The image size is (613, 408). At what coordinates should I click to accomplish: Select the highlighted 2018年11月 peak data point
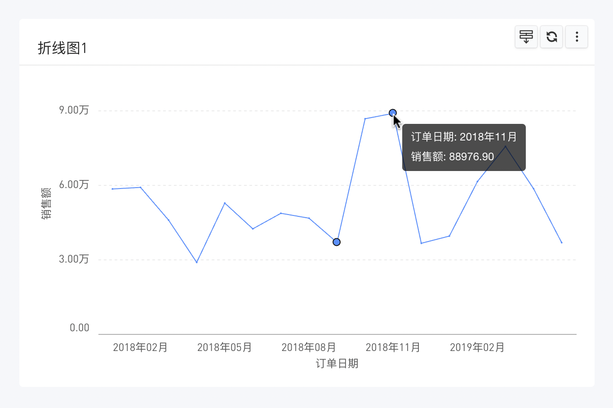[393, 113]
